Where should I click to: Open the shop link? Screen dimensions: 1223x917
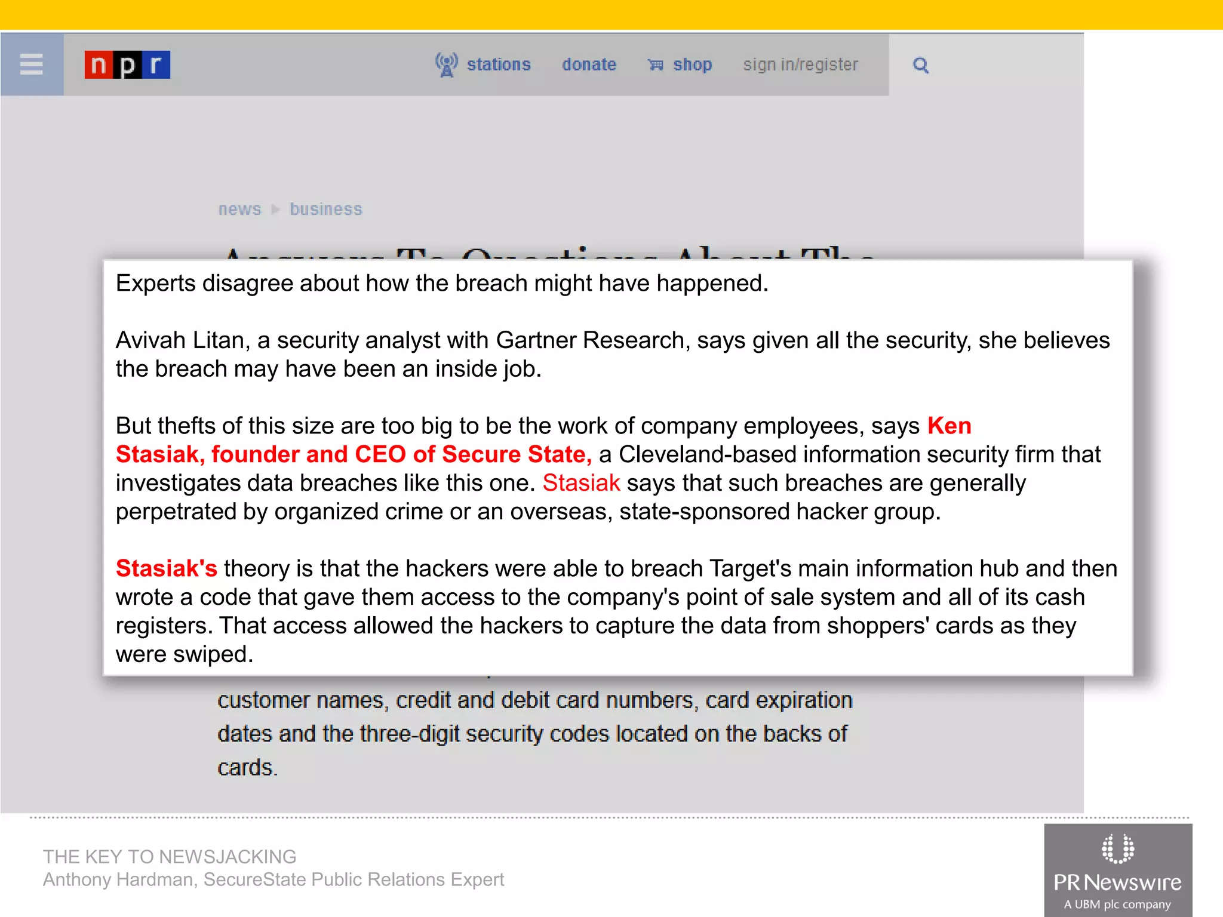click(692, 64)
